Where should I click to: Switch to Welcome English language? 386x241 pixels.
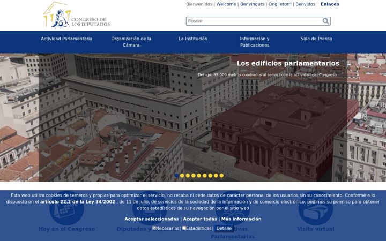(226, 4)
